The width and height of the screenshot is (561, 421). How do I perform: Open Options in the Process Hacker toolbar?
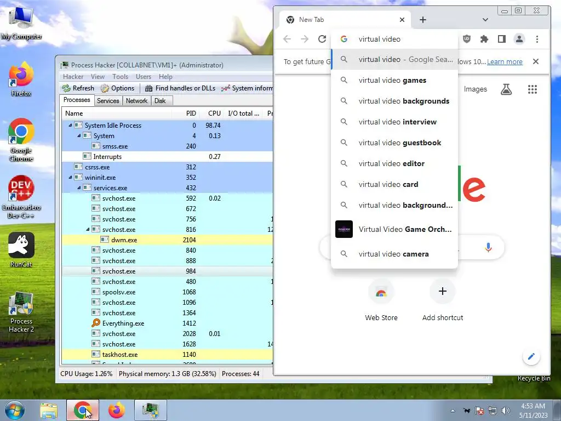117,88
